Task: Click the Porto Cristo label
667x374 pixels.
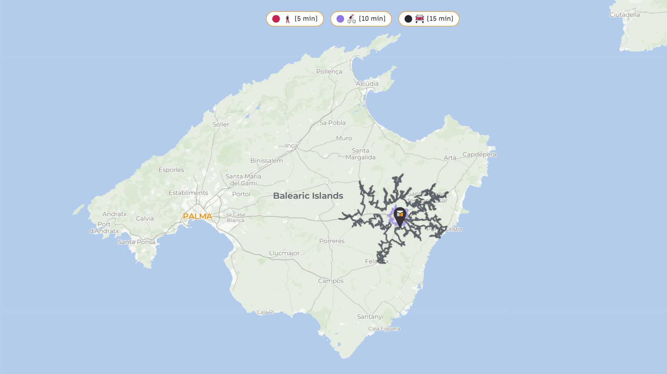Action: [x=444, y=229]
